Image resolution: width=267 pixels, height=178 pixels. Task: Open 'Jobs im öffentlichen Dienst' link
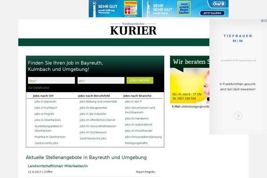[97, 120]
